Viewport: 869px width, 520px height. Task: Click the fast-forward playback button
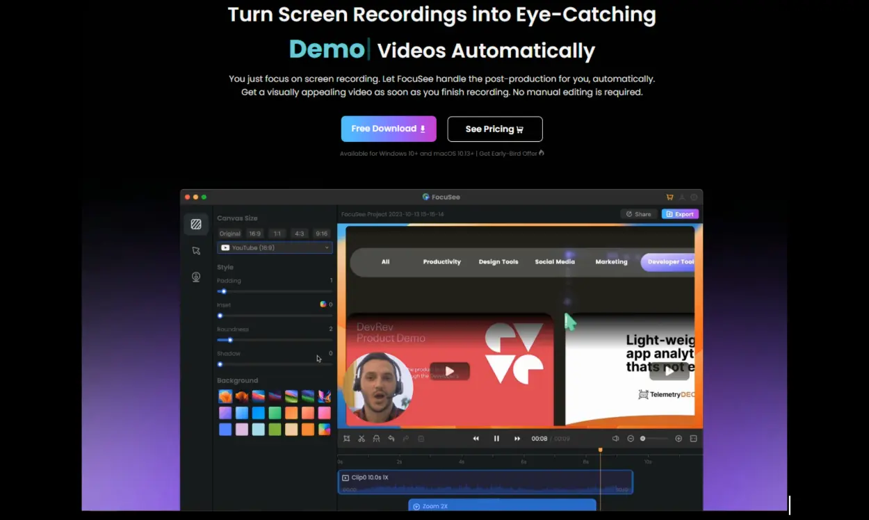[517, 439]
